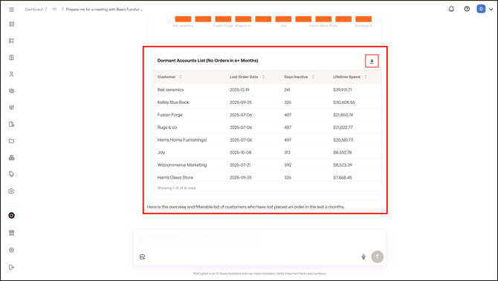Open the sliders filter icon in sidebar
This screenshot has height=281, width=498.
pyautogui.click(x=11, y=108)
